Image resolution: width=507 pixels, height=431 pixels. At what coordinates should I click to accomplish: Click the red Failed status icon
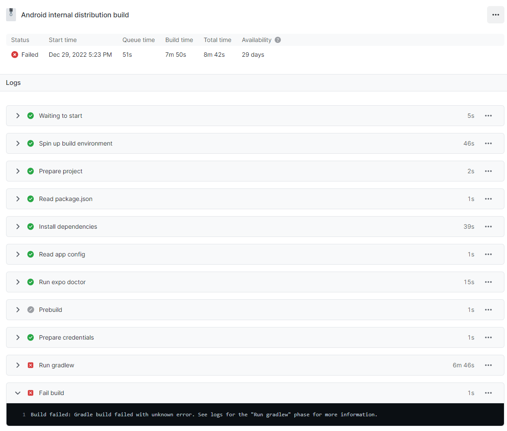[x=15, y=55]
